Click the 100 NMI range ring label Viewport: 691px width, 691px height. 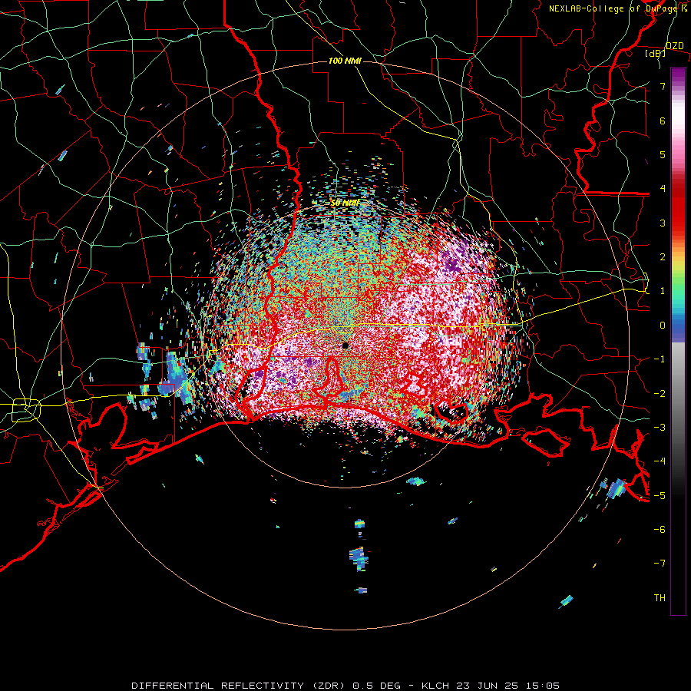(x=345, y=61)
